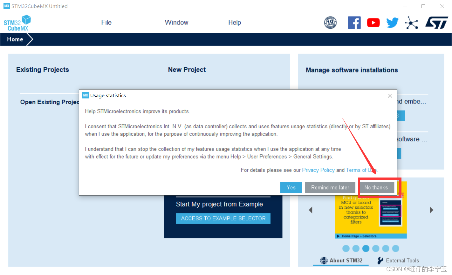Select the last carousel page dot
Image resolution: width=452 pixels, height=275 pixels.
pos(395,248)
